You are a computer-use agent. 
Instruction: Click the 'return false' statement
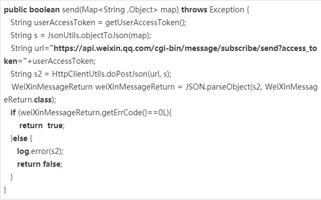coord(40,164)
